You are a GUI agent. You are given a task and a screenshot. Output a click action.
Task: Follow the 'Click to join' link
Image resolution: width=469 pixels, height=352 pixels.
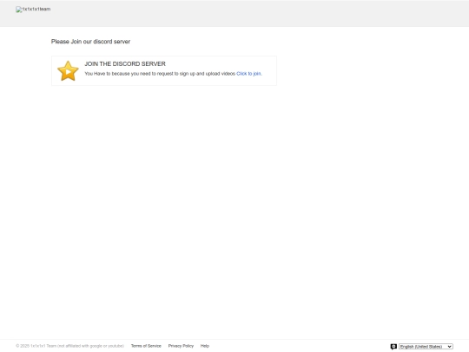(248, 74)
